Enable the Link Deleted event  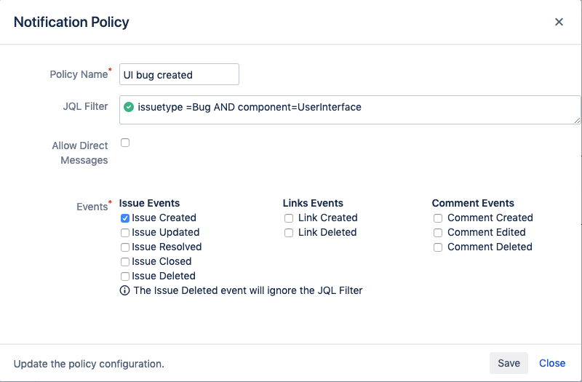coord(289,232)
